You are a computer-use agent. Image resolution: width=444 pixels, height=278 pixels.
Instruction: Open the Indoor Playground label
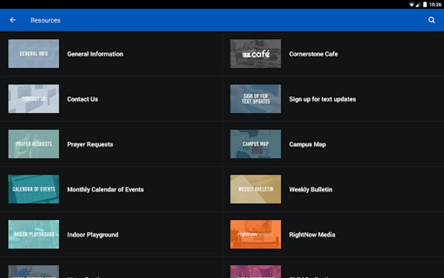93,235
